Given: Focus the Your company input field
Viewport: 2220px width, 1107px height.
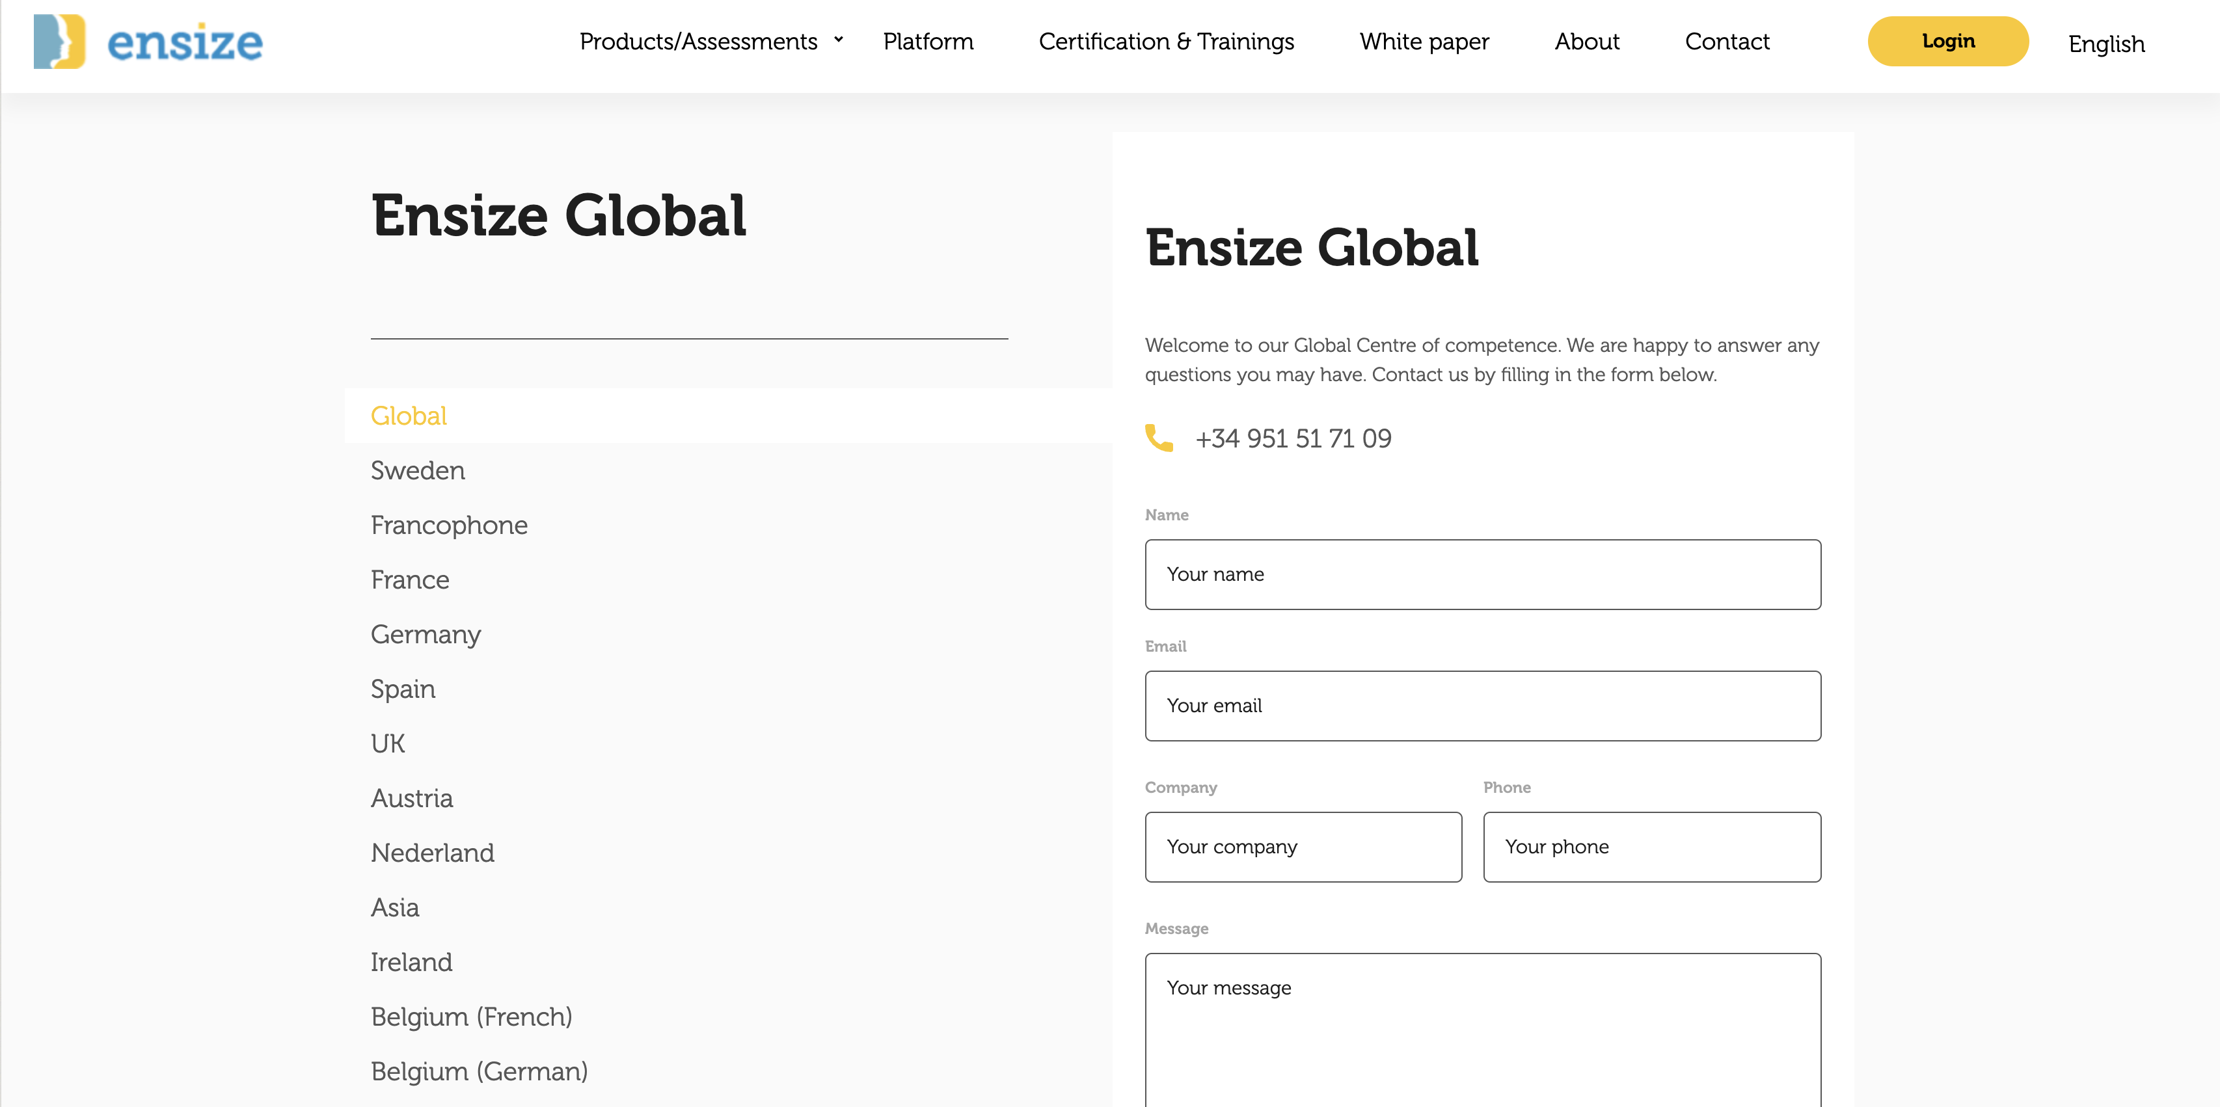Looking at the screenshot, I should click(x=1303, y=847).
